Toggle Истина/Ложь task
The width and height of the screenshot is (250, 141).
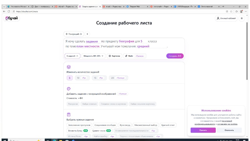(x=79, y=136)
